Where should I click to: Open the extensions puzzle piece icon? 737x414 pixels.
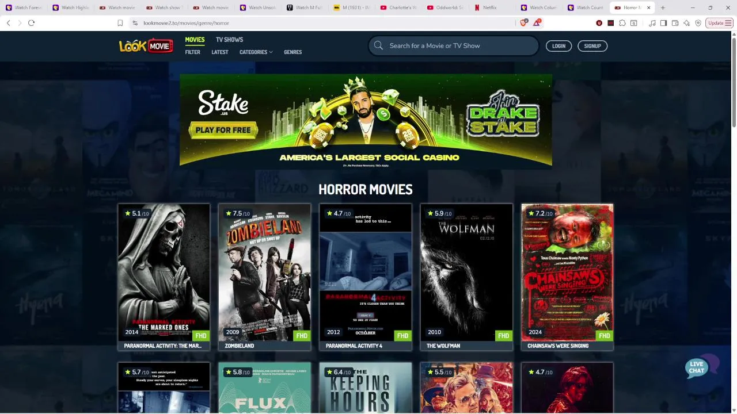coord(622,23)
